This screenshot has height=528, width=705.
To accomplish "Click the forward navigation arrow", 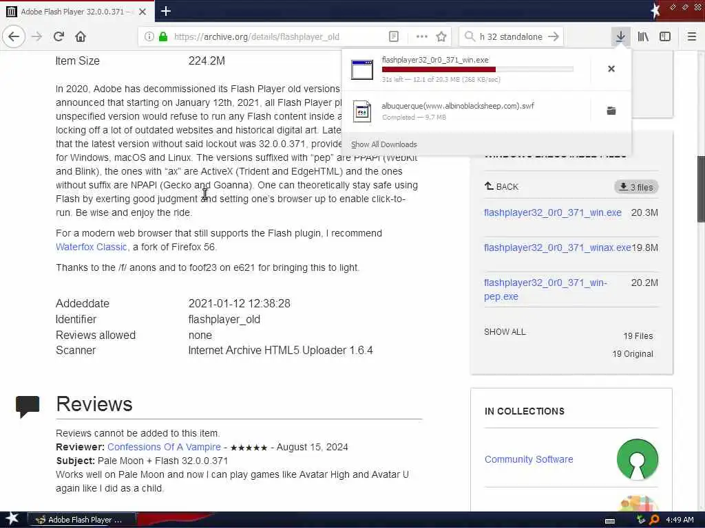I will point(37,37).
